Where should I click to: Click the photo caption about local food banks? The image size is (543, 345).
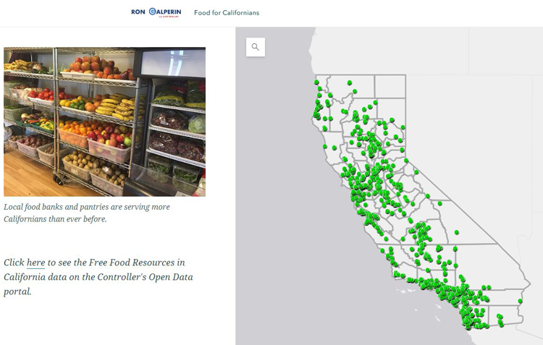click(87, 213)
